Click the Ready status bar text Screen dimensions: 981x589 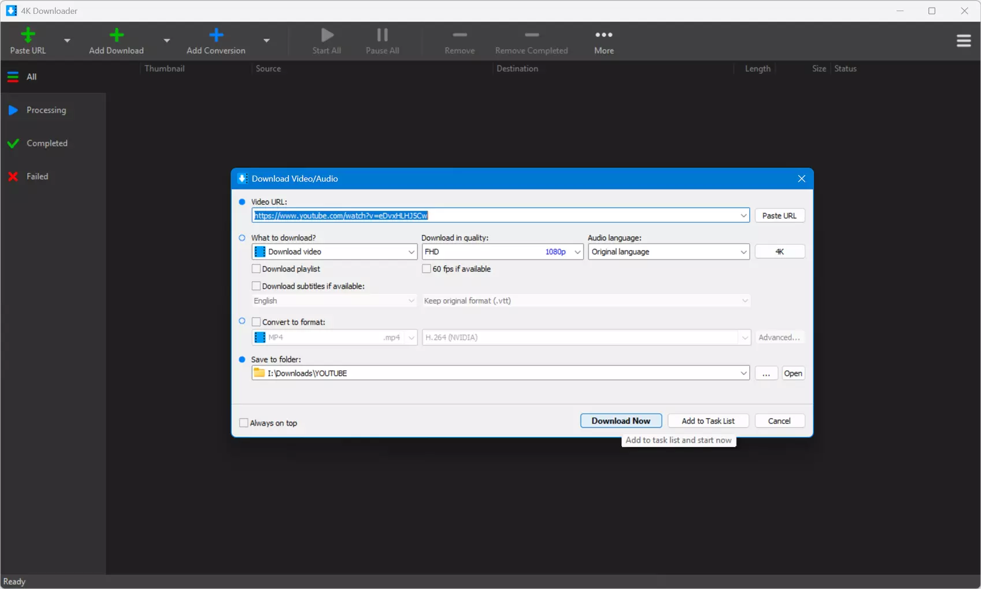point(14,581)
